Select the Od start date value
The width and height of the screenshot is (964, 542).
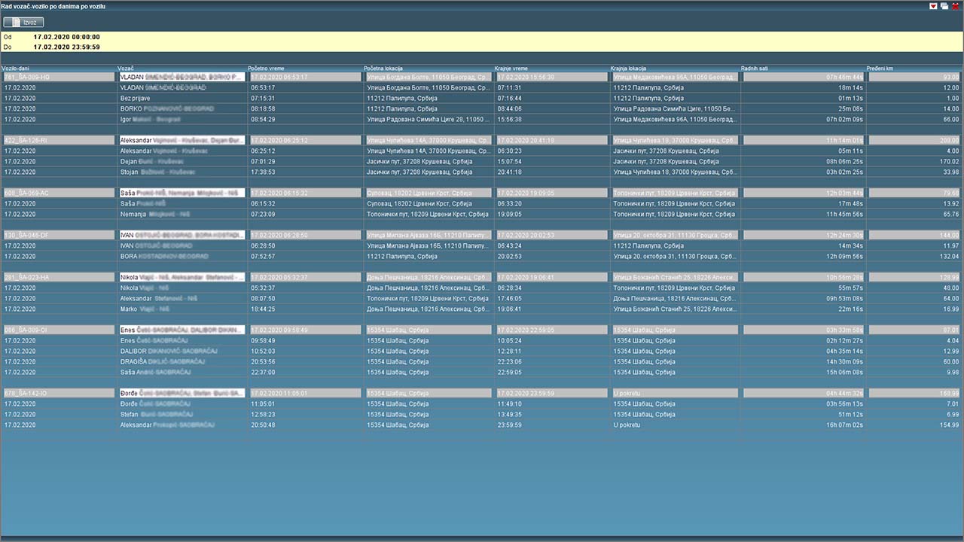pyautogui.click(x=66, y=37)
